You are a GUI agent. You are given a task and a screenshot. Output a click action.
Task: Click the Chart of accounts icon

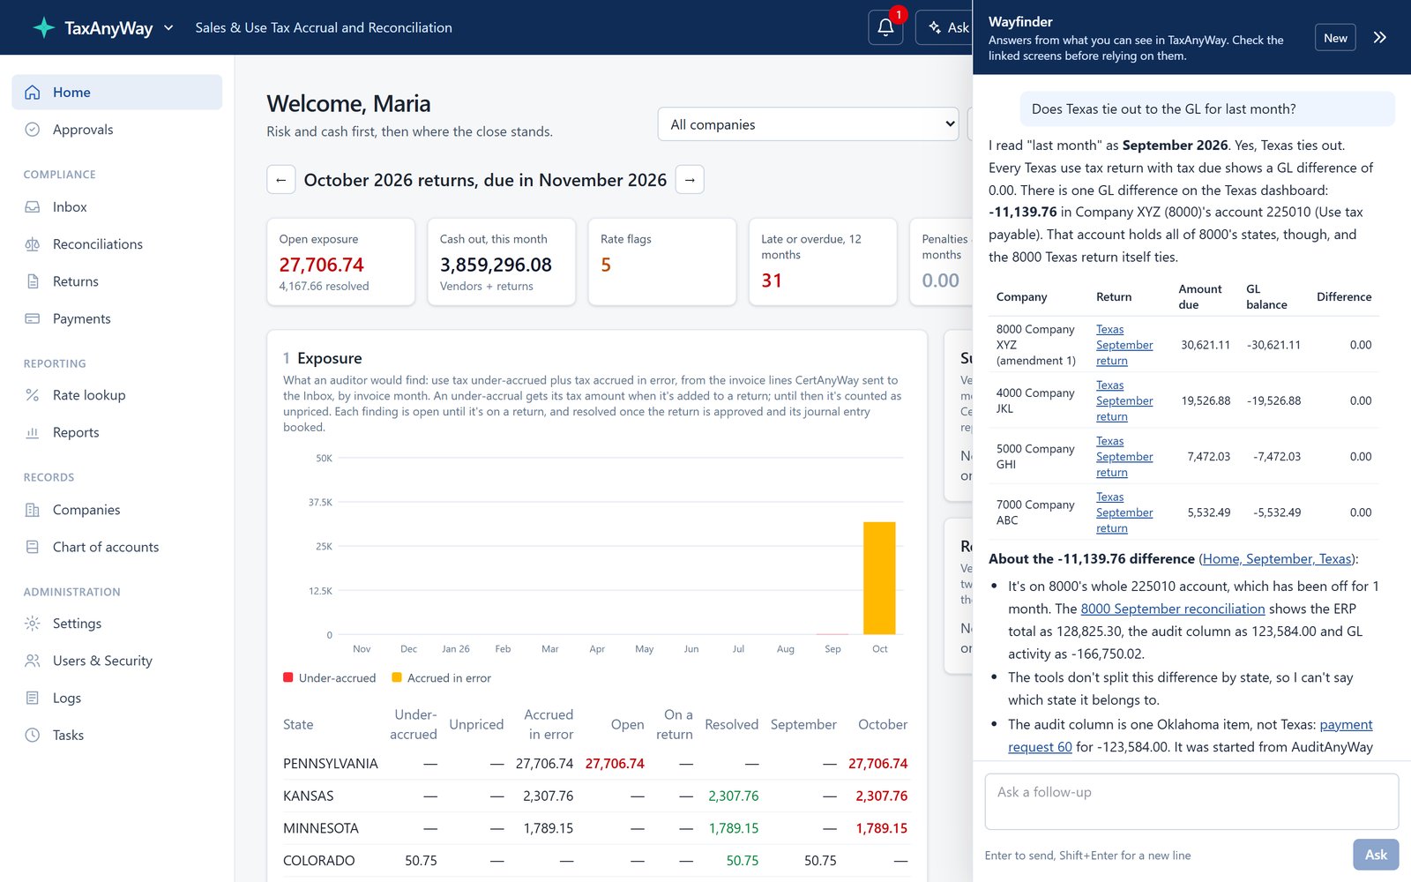[x=33, y=547]
